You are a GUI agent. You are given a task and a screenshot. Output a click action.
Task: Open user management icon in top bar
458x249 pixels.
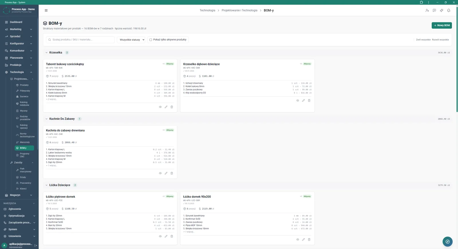(x=427, y=11)
